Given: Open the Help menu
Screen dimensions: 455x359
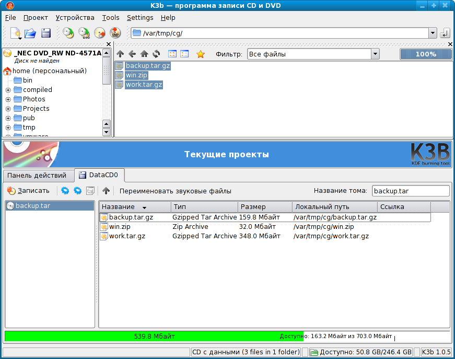Looking at the screenshot, I should 168,18.
